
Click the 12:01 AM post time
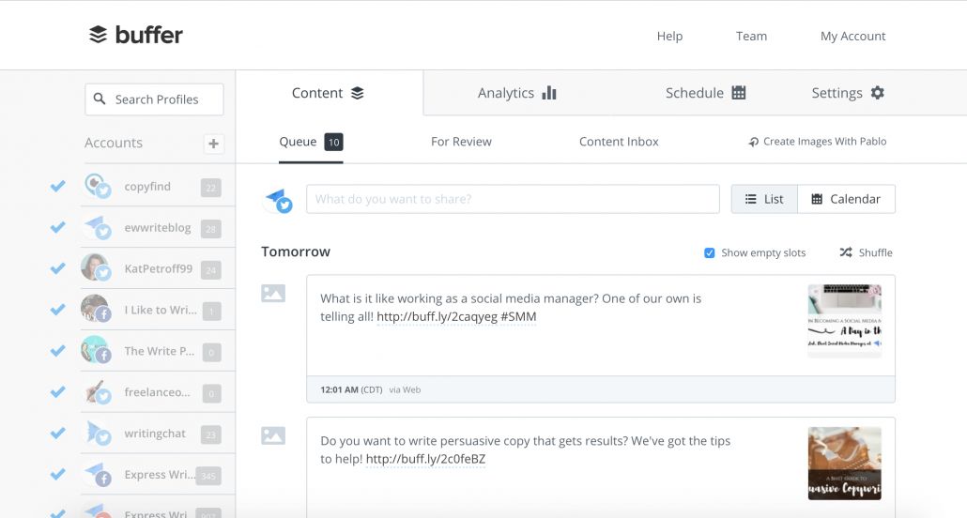339,389
